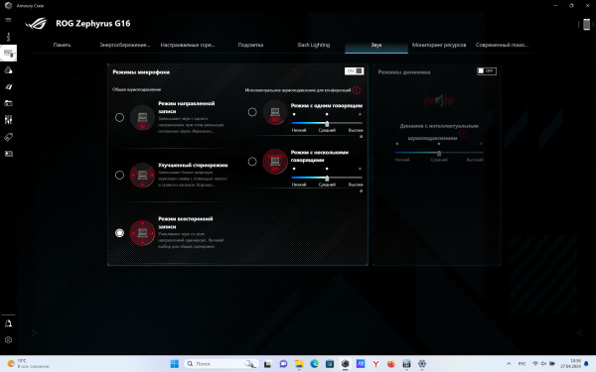The image size is (596, 372).
Task: Switch to the Энергосбережение tab
Action: pos(125,45)
